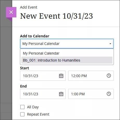Open the Start date calendar picker icon
Viewport: 120px width, 120px height.
(61, 76)
